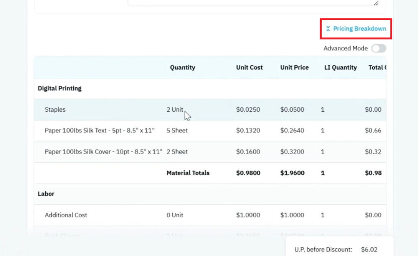Click the Additional Cost '0 Unit' quantity
This screenshot has height=256, width=418.
(x=175, y=215)
